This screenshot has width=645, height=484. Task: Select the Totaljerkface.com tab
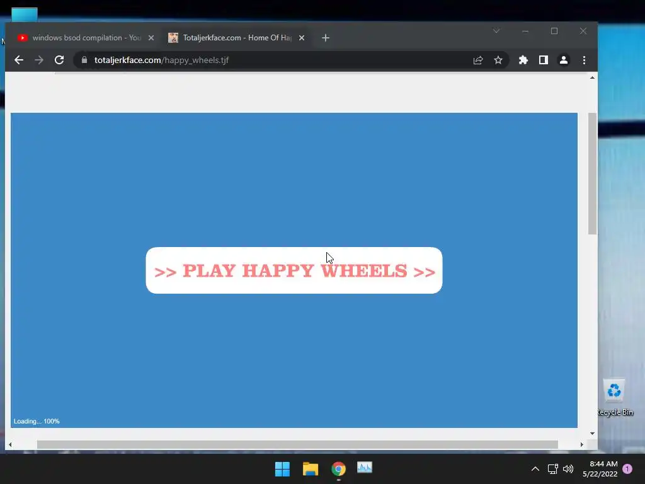(237, 38)
